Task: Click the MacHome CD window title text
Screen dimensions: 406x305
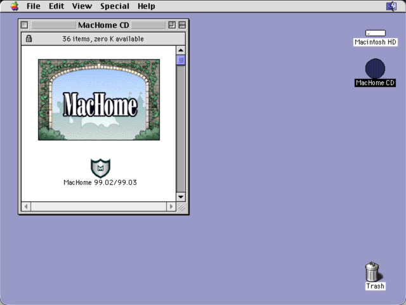Action: pos(103,25)
